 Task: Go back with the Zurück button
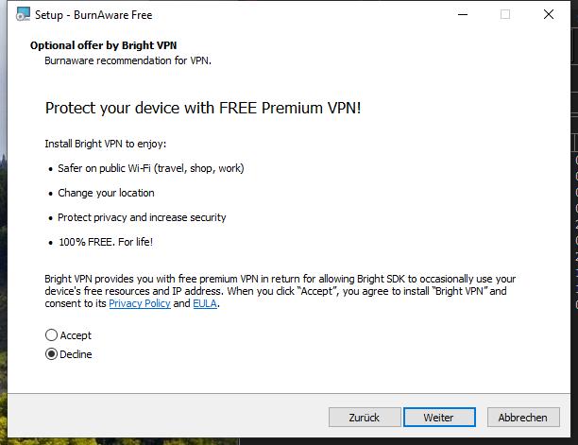click(x=365, y=418)
